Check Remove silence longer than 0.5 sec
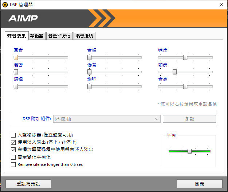Image resolution: width=228 pixels, height=192 pixels. click(x=13, y=165)
